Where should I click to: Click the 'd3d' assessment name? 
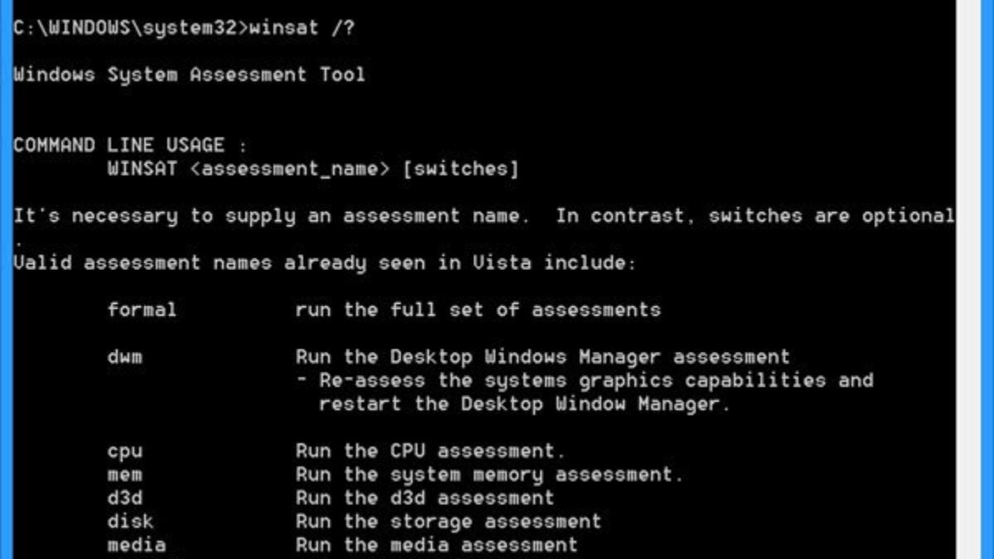point(124,499)
